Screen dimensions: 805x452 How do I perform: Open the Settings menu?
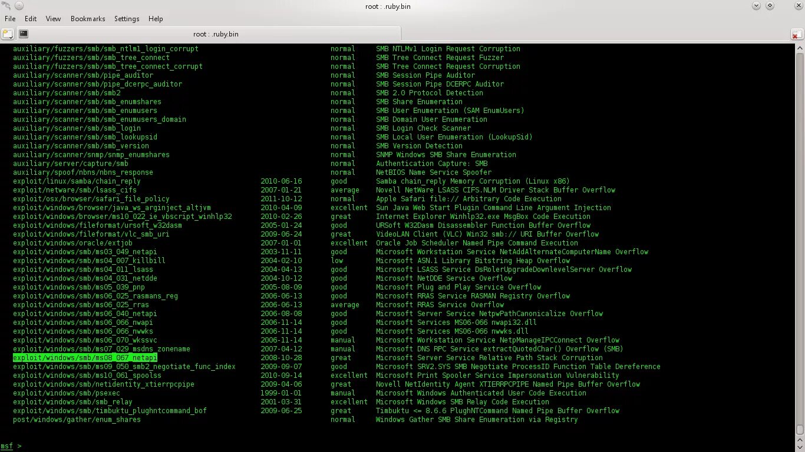(x=127, y=19)
